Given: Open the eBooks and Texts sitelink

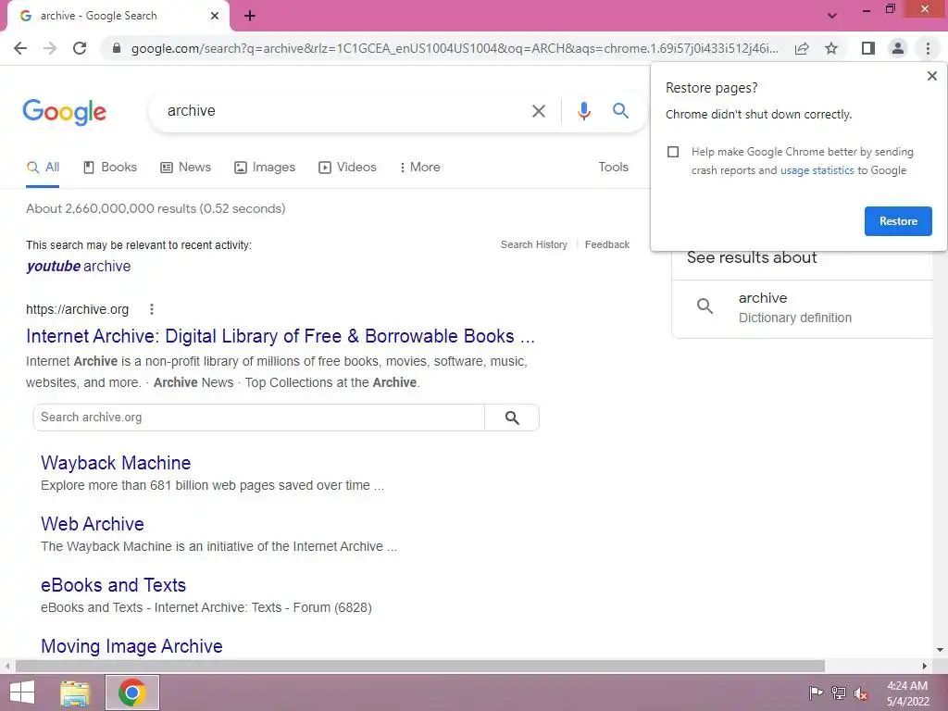Looking at the screenshot, I should 114,585.
